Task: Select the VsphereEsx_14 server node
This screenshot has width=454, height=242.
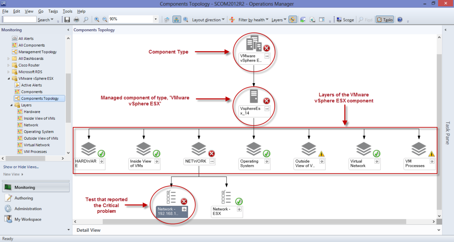Action: 254,103
